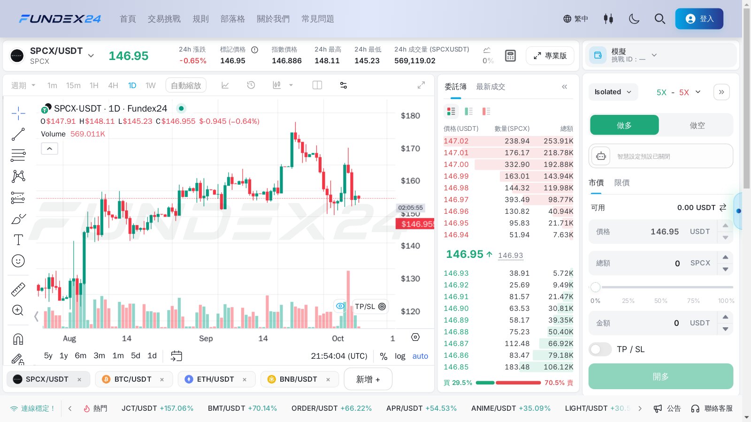This screenshot has width=751, height=422.
Task: Open the 週期 interval dropdown
Action: 23,85
